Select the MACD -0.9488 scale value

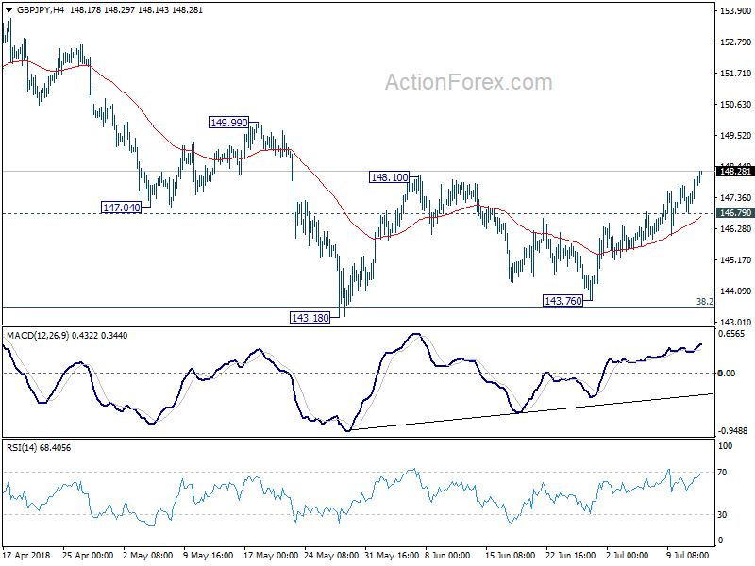point(732,431)
